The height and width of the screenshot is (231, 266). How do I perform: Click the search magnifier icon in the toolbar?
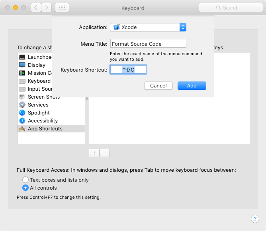[x=218, y=8]
